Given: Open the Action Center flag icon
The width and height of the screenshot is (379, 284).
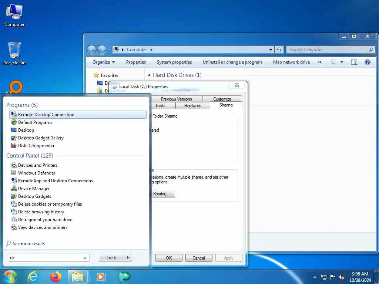Looking at the screenshot, I should [x=333, y=277].
